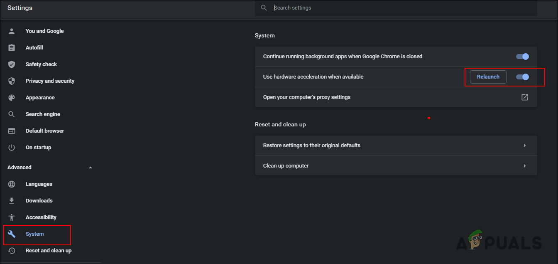558x264 pixels.
Task: Open proxy settings external link icon
Action: pos(525,97)
